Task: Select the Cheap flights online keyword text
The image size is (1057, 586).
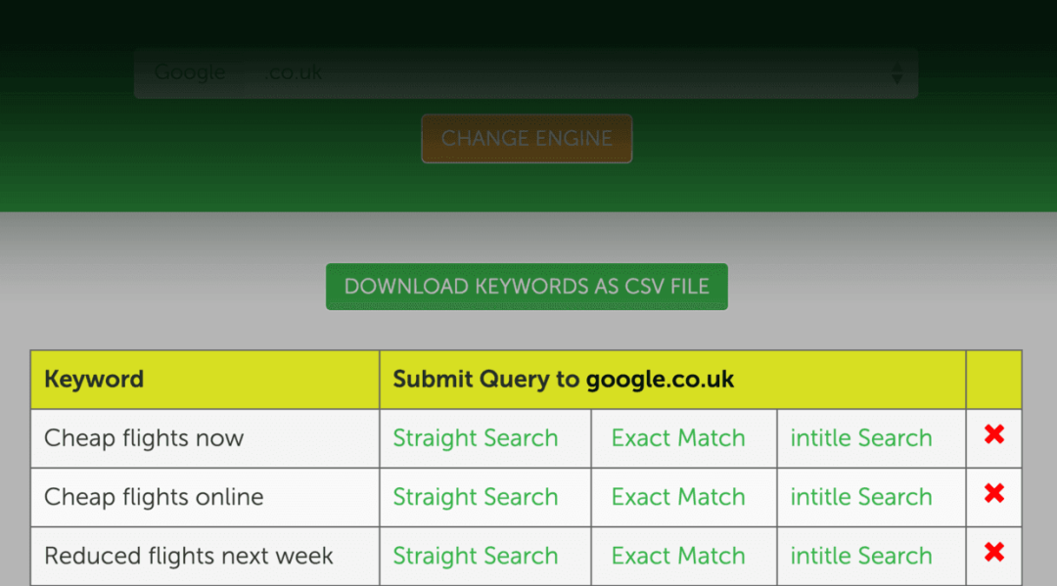Action: pyautogui.click(x=154, y=497)
